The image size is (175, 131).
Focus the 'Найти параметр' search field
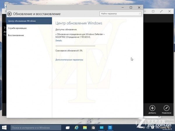(120, 14)
